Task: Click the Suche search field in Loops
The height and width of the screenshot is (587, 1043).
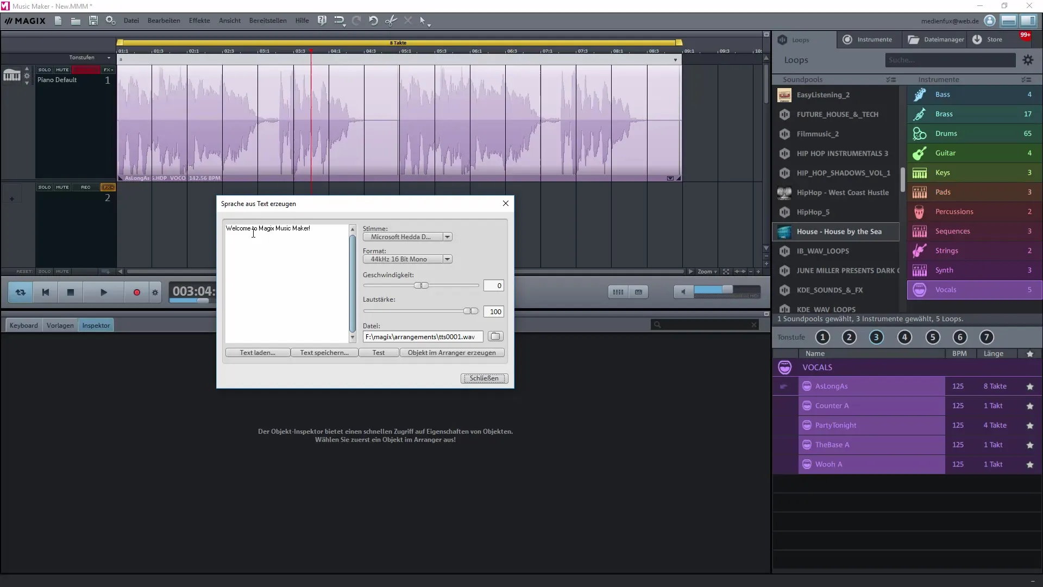Action: coord(950,60)
